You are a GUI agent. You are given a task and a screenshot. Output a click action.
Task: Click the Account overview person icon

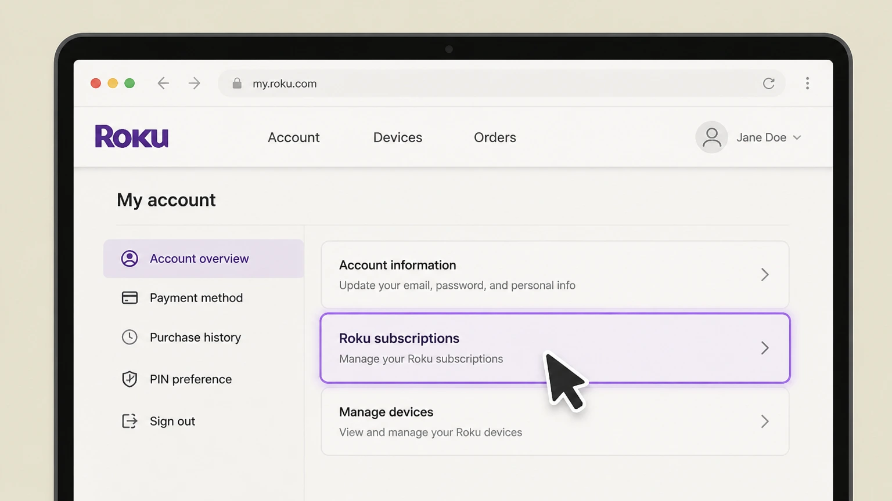click(x=130, y=259)
